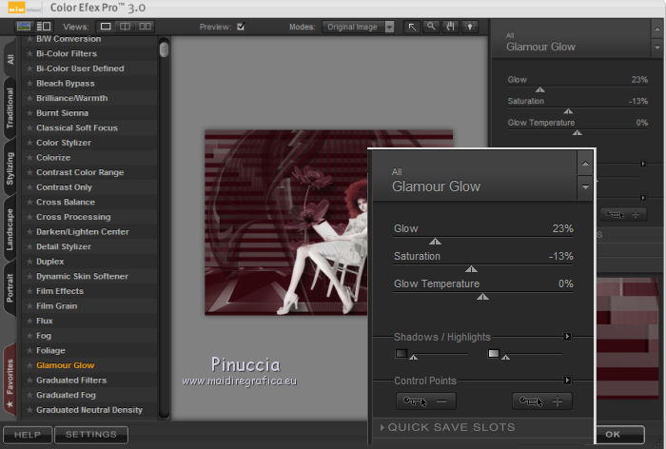The width and height of the screenshot is (666, 449).
Task: Toggle favorite star for Glamour Glow
Action: (29, 365)
